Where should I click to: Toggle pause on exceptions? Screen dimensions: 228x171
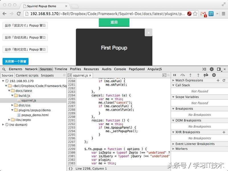[214, 75]
